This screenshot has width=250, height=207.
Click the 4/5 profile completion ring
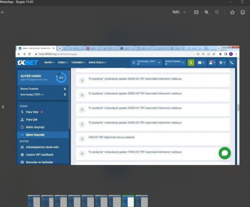[61, 78]
